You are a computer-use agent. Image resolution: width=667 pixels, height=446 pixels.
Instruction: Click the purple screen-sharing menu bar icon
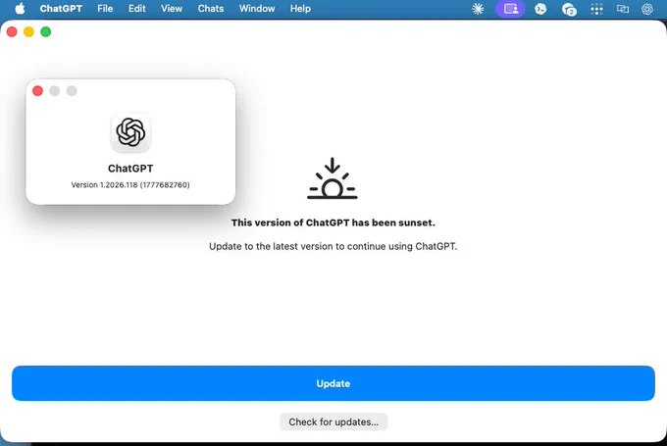510,9
